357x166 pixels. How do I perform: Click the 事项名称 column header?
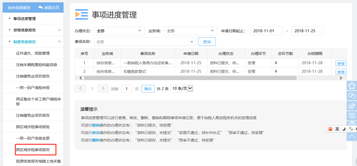[x=148, y=54]
